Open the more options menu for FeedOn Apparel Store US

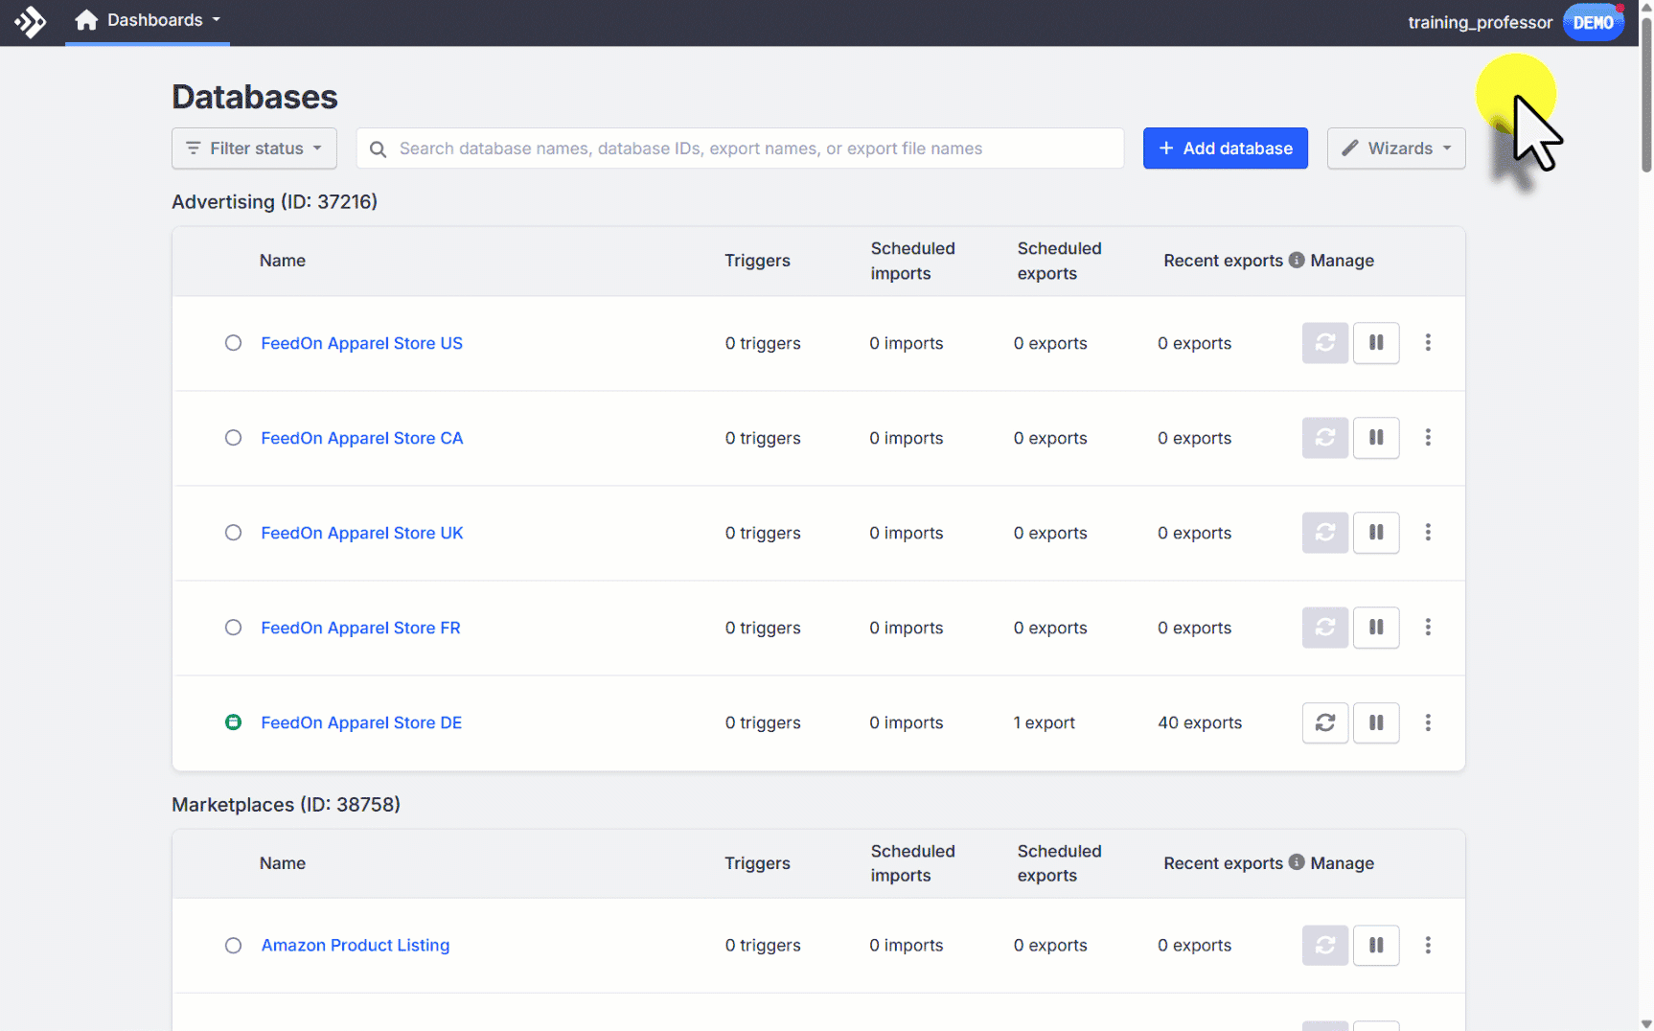click(1428, 343)
